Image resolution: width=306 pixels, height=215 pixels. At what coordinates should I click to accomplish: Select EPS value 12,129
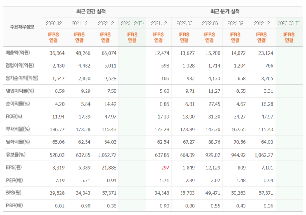point(213,168)
